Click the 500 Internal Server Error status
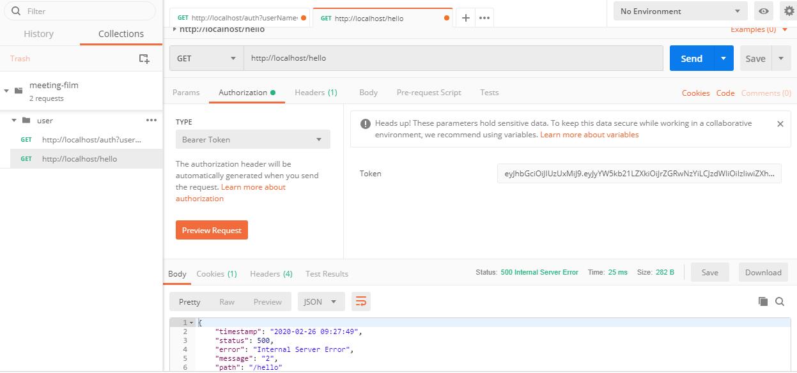This screenshot has width=797, height=373. pyautogui.click(x=539, y=272)
